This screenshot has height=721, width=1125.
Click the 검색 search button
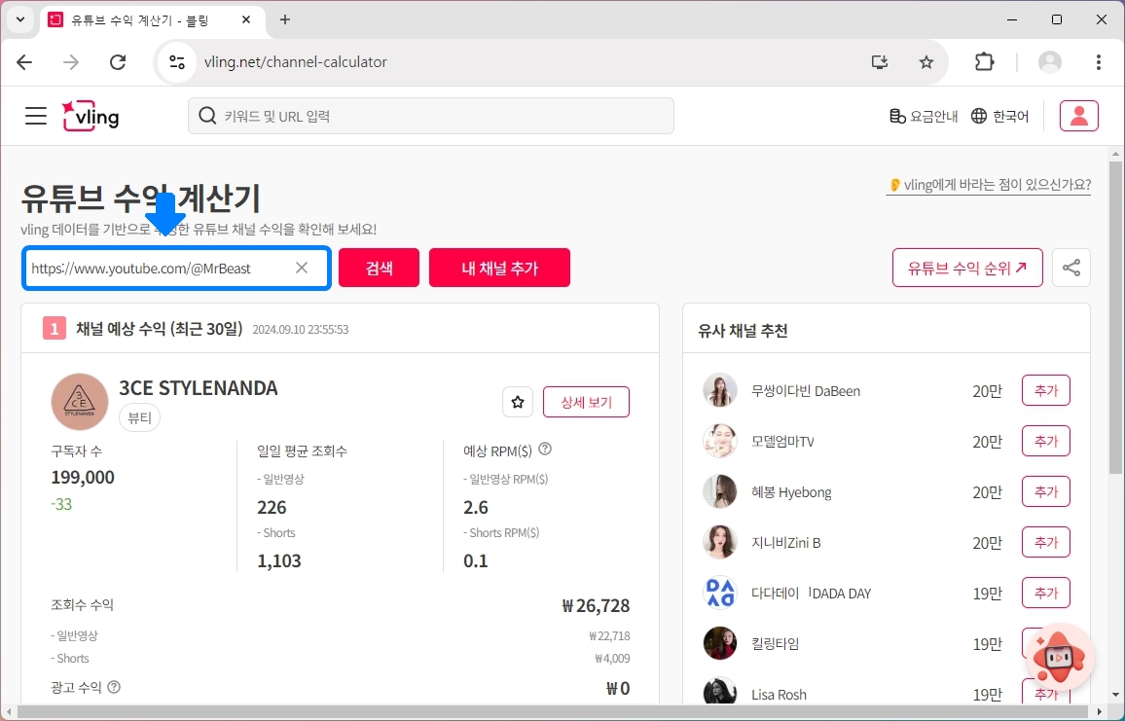point(379,268)
